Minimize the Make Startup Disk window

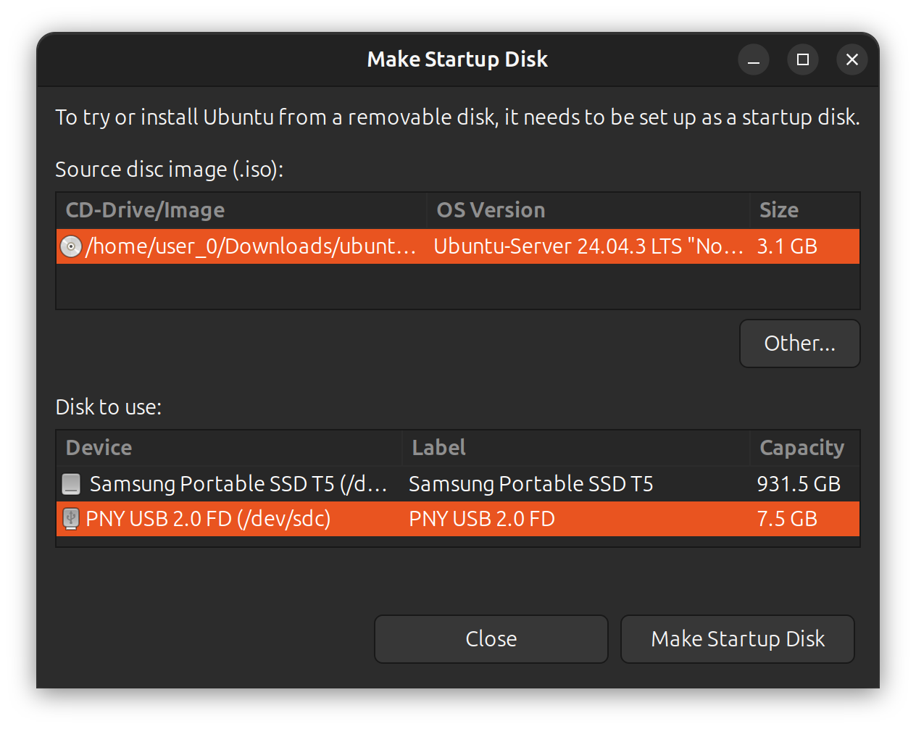click(754, 59)
